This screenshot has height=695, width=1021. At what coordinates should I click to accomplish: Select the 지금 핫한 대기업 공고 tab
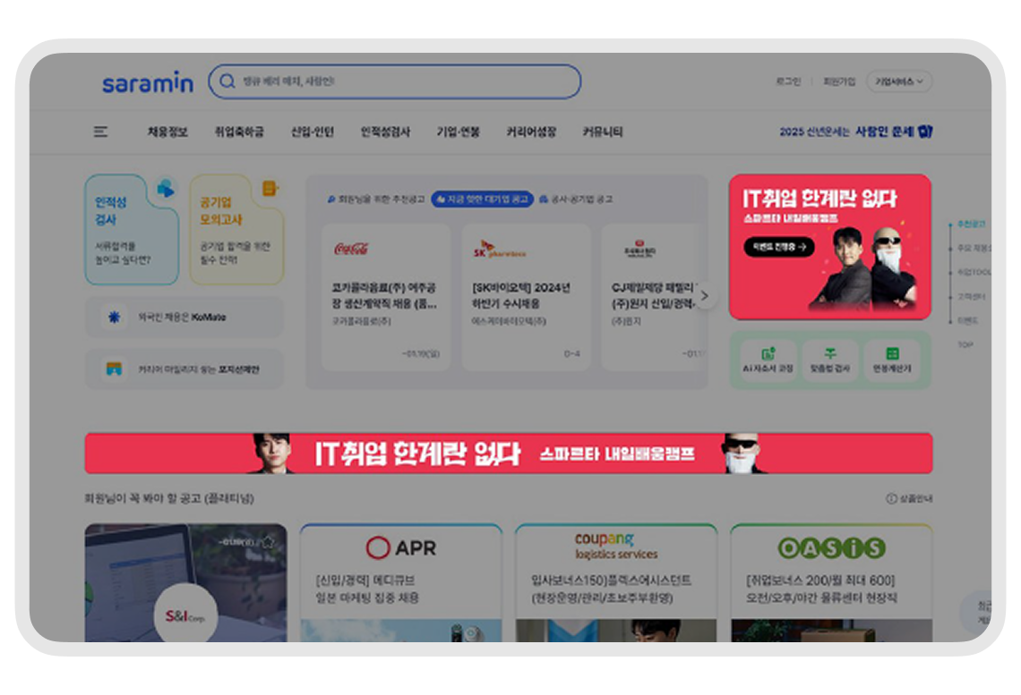[x=482, y=199]
